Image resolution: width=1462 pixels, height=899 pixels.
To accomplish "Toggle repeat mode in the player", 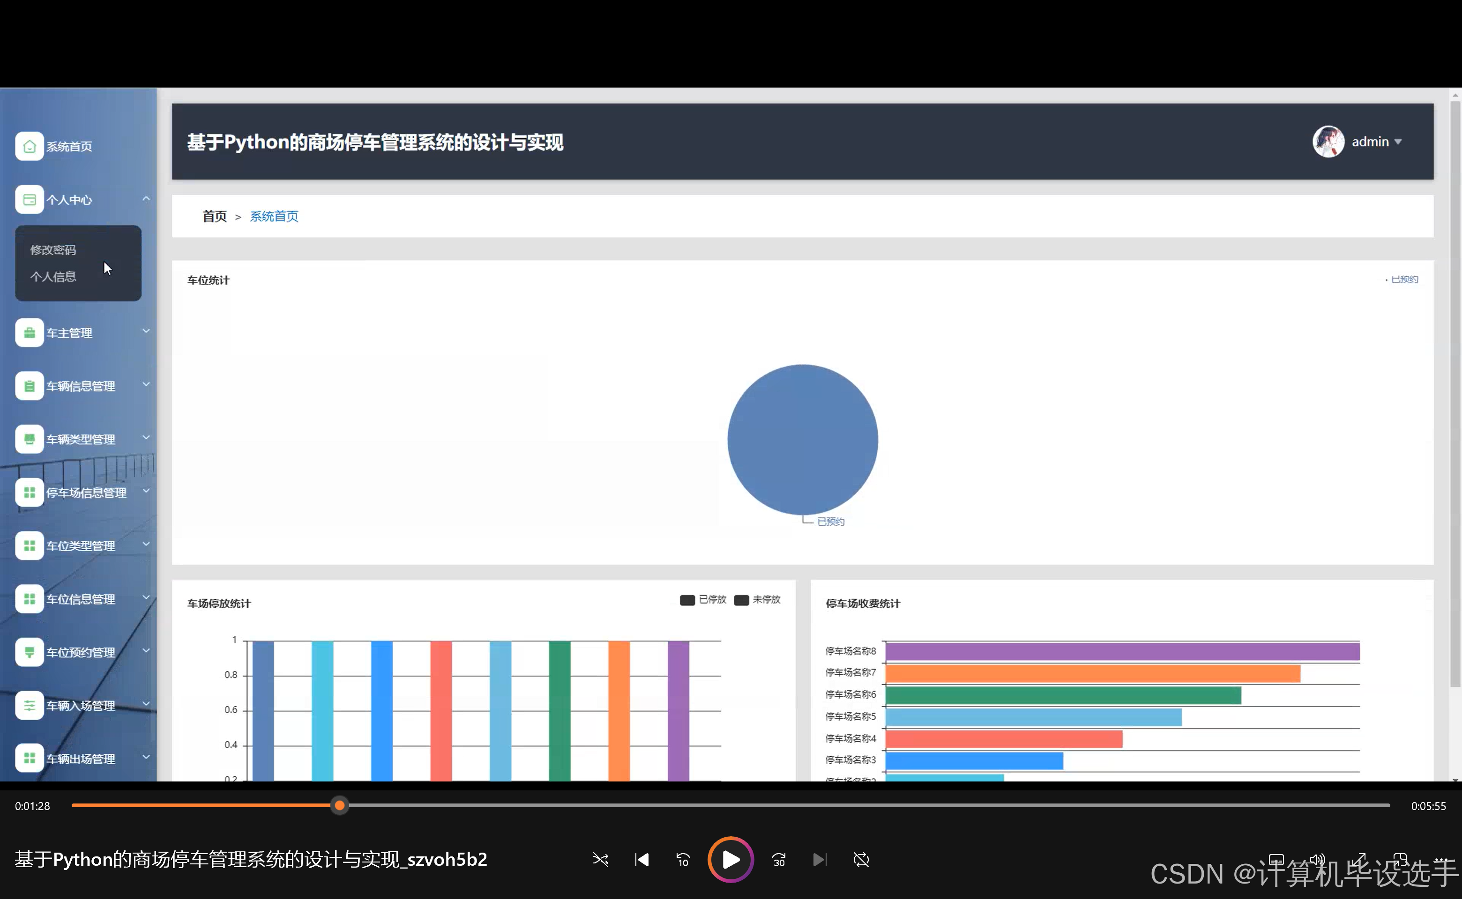I will 861,860.
